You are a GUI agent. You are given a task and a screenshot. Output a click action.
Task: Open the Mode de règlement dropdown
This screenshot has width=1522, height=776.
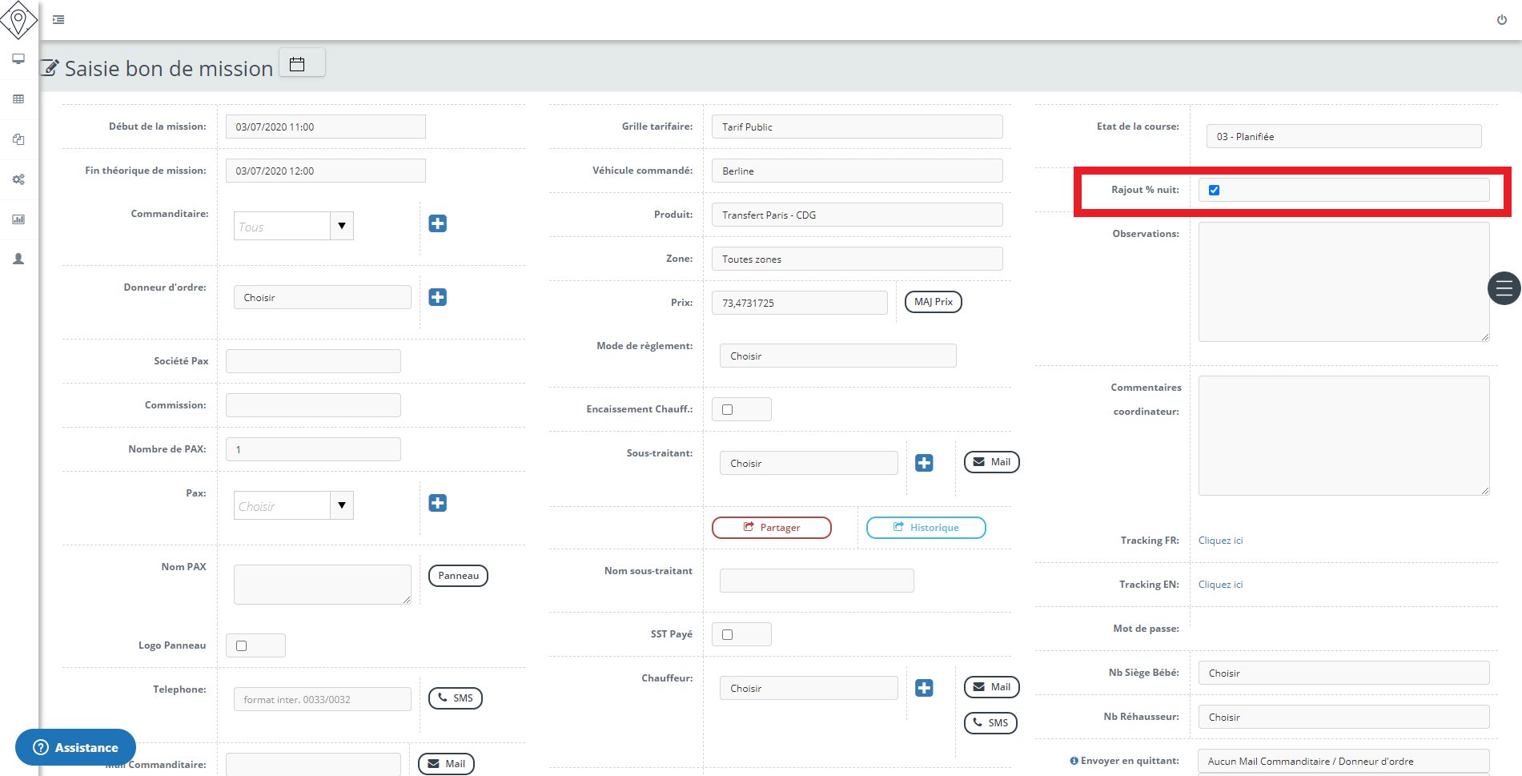[x=837, y=356]
